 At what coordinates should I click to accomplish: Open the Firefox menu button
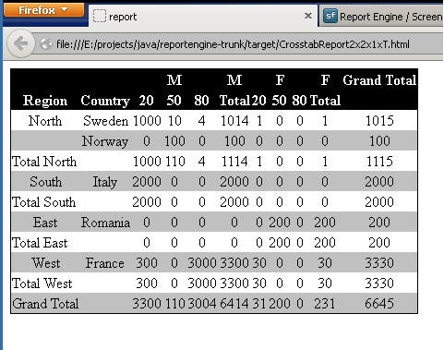tap(43, 10)
